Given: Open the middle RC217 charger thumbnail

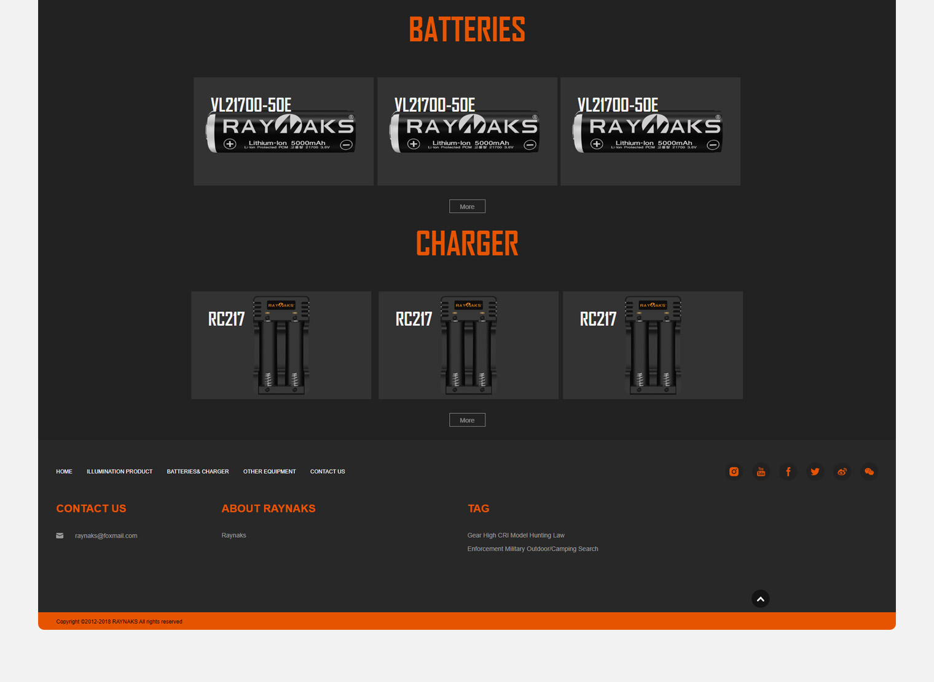Looking at the screenshot, I should coord(468,345).
